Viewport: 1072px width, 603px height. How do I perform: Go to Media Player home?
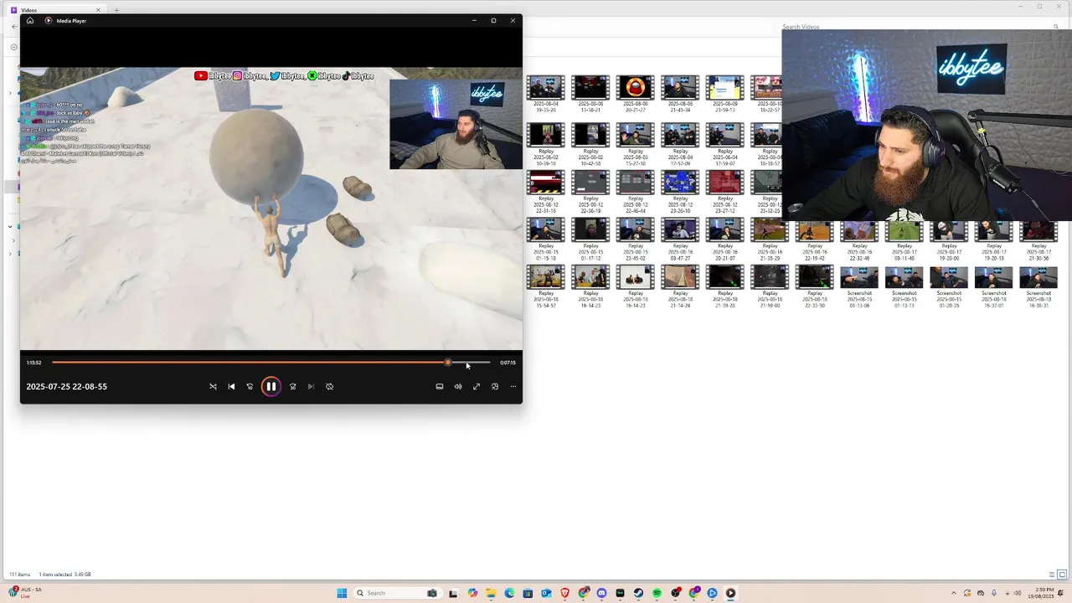pos(30,20)
